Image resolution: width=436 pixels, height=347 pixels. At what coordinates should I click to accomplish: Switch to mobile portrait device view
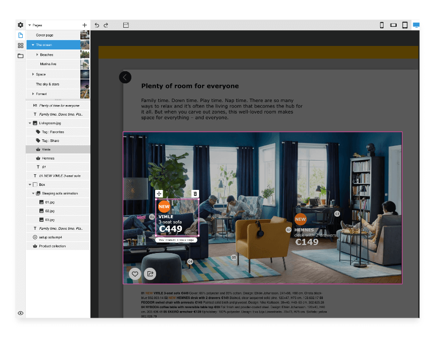click(382, 25)
